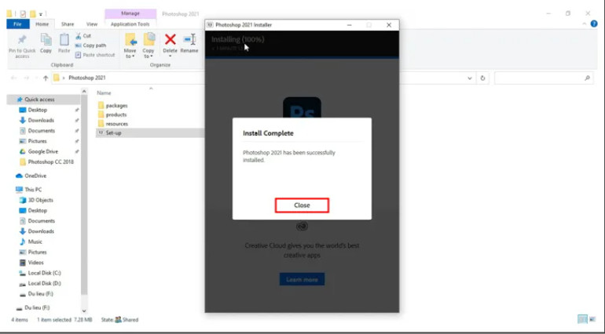Viewport: 605px width, 334px height.
Task: Open the View ribbon tab
Action: pyautogui.click(x=92, y=24)
